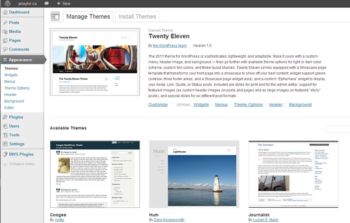Focus the theme search input field
This screenshot has height=223, width=350.
coord(338,129)
